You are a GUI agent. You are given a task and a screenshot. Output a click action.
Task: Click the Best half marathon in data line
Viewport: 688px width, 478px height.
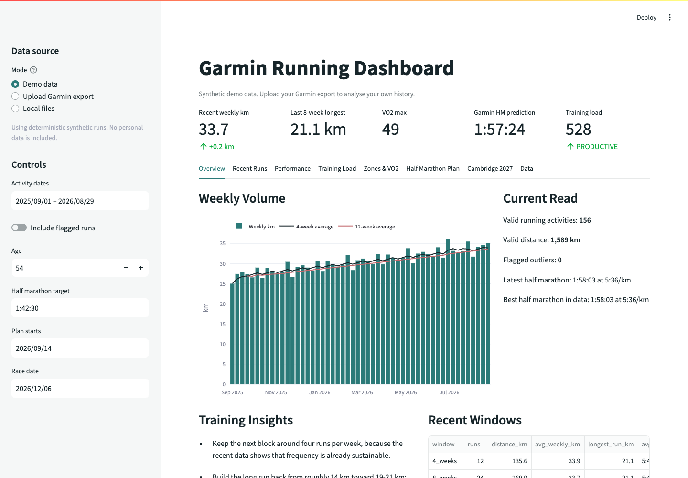[x=576, y=300]
